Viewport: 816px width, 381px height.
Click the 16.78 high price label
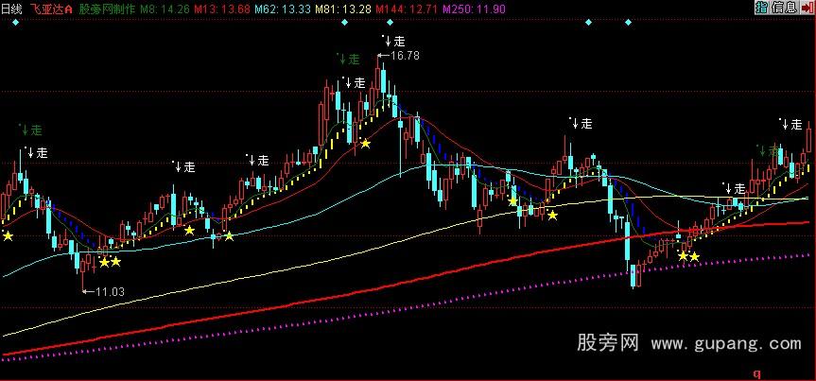(x=403, y=56)
